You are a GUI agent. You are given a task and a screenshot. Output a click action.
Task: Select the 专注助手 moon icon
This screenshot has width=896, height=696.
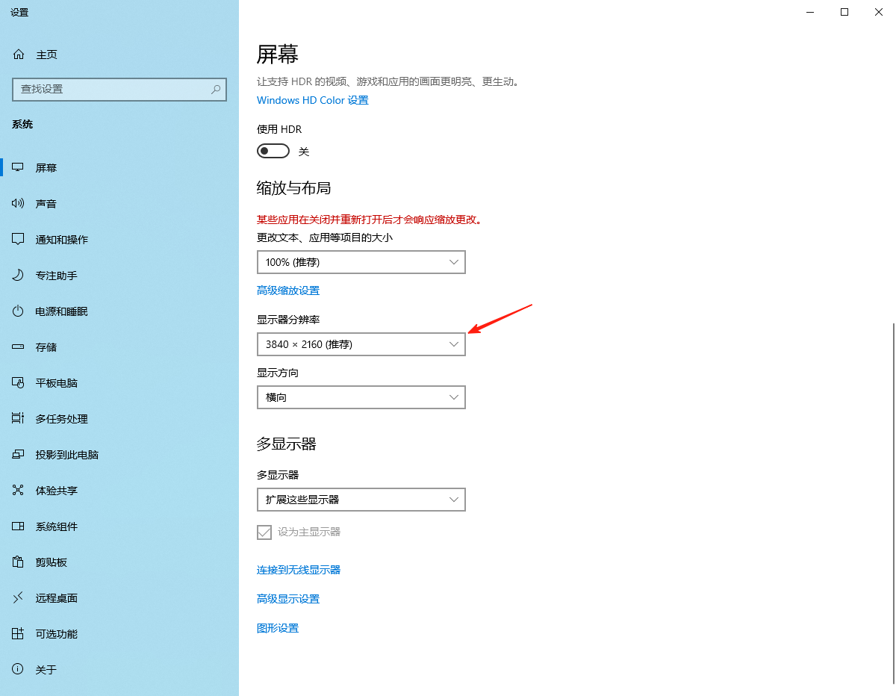[x=19, y=276]
